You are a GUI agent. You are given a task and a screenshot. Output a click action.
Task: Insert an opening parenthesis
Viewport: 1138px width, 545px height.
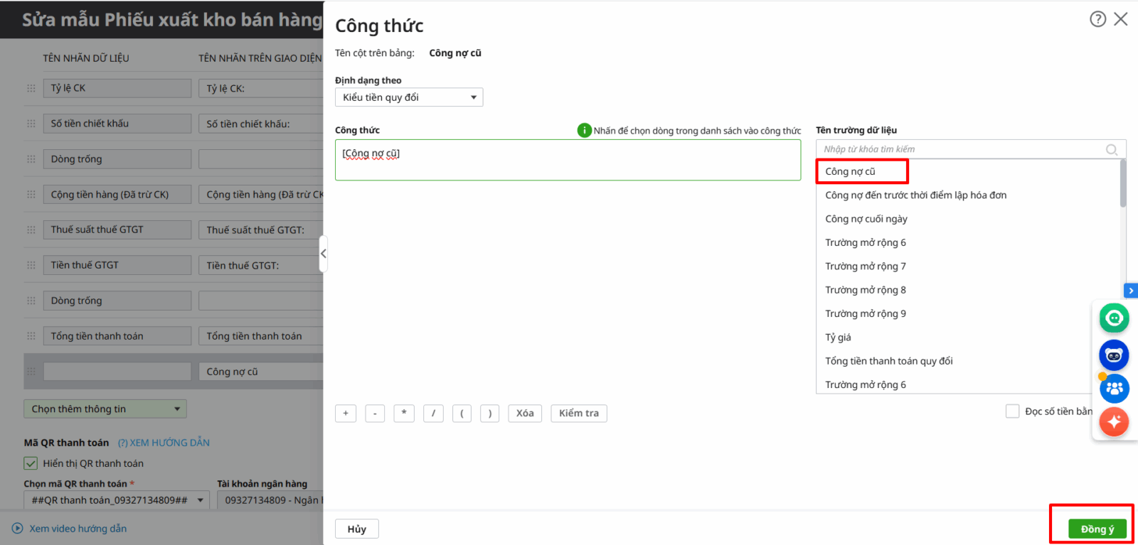[462, 414]
